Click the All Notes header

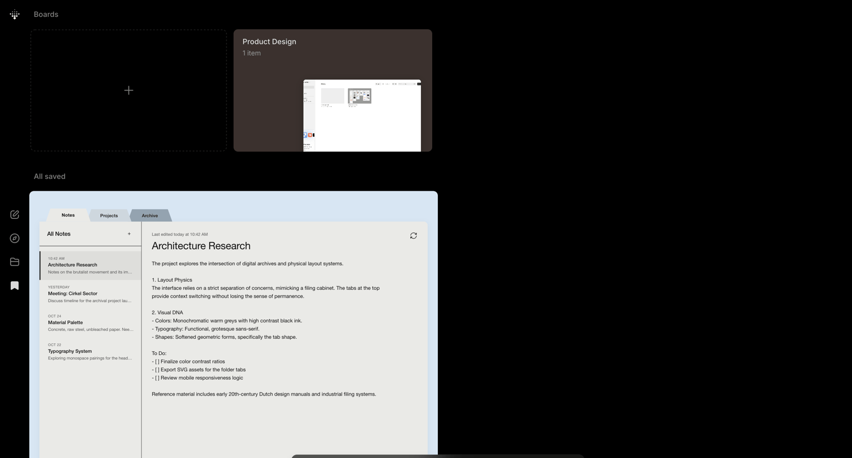[59, 234]
